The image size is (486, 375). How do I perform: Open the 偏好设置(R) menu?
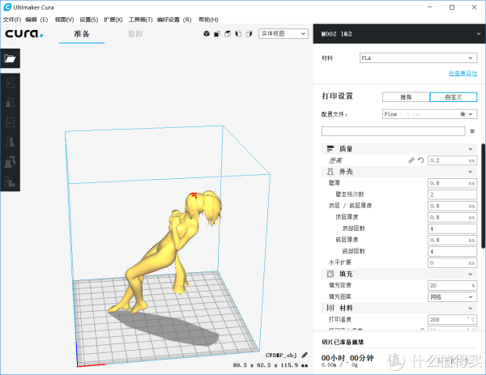tap(174, 19)
